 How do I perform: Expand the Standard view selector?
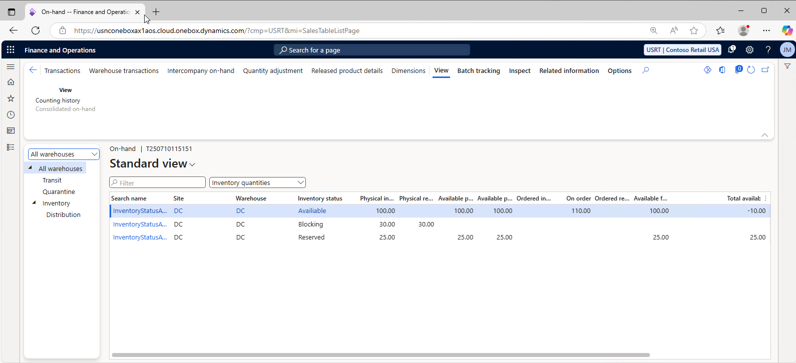[192, 164]
